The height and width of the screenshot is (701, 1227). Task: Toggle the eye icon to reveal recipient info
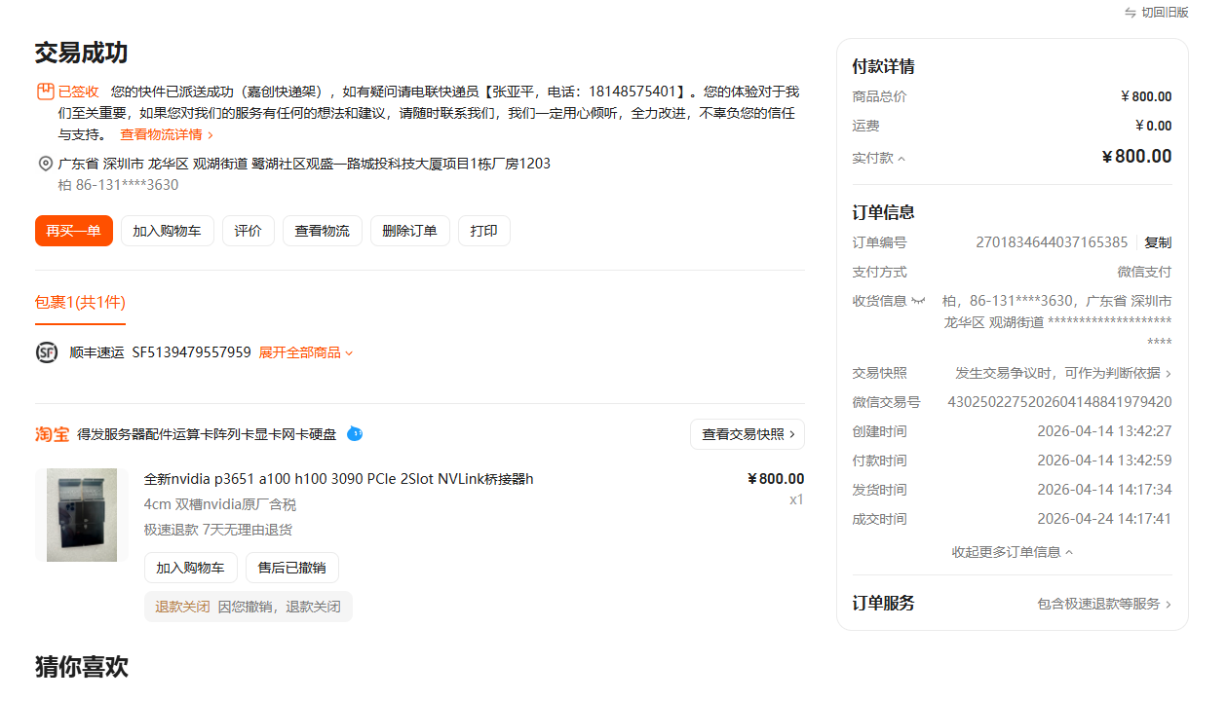pyautogui.click(x=917, y=301)
